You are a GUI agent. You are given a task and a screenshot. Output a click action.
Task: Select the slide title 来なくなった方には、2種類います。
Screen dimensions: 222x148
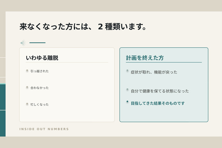coord(83,26)
